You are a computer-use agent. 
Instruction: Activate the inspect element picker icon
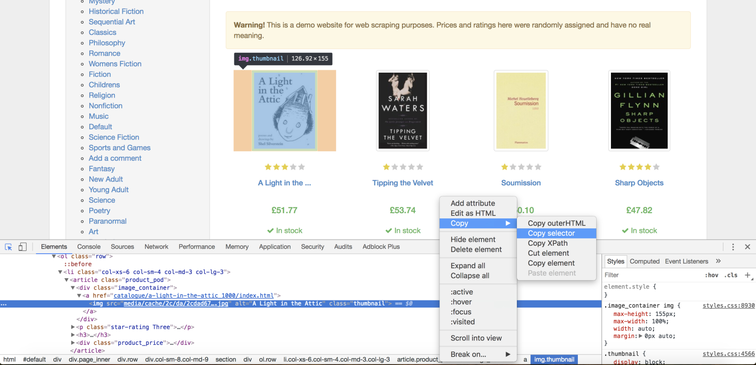(9, 247)
